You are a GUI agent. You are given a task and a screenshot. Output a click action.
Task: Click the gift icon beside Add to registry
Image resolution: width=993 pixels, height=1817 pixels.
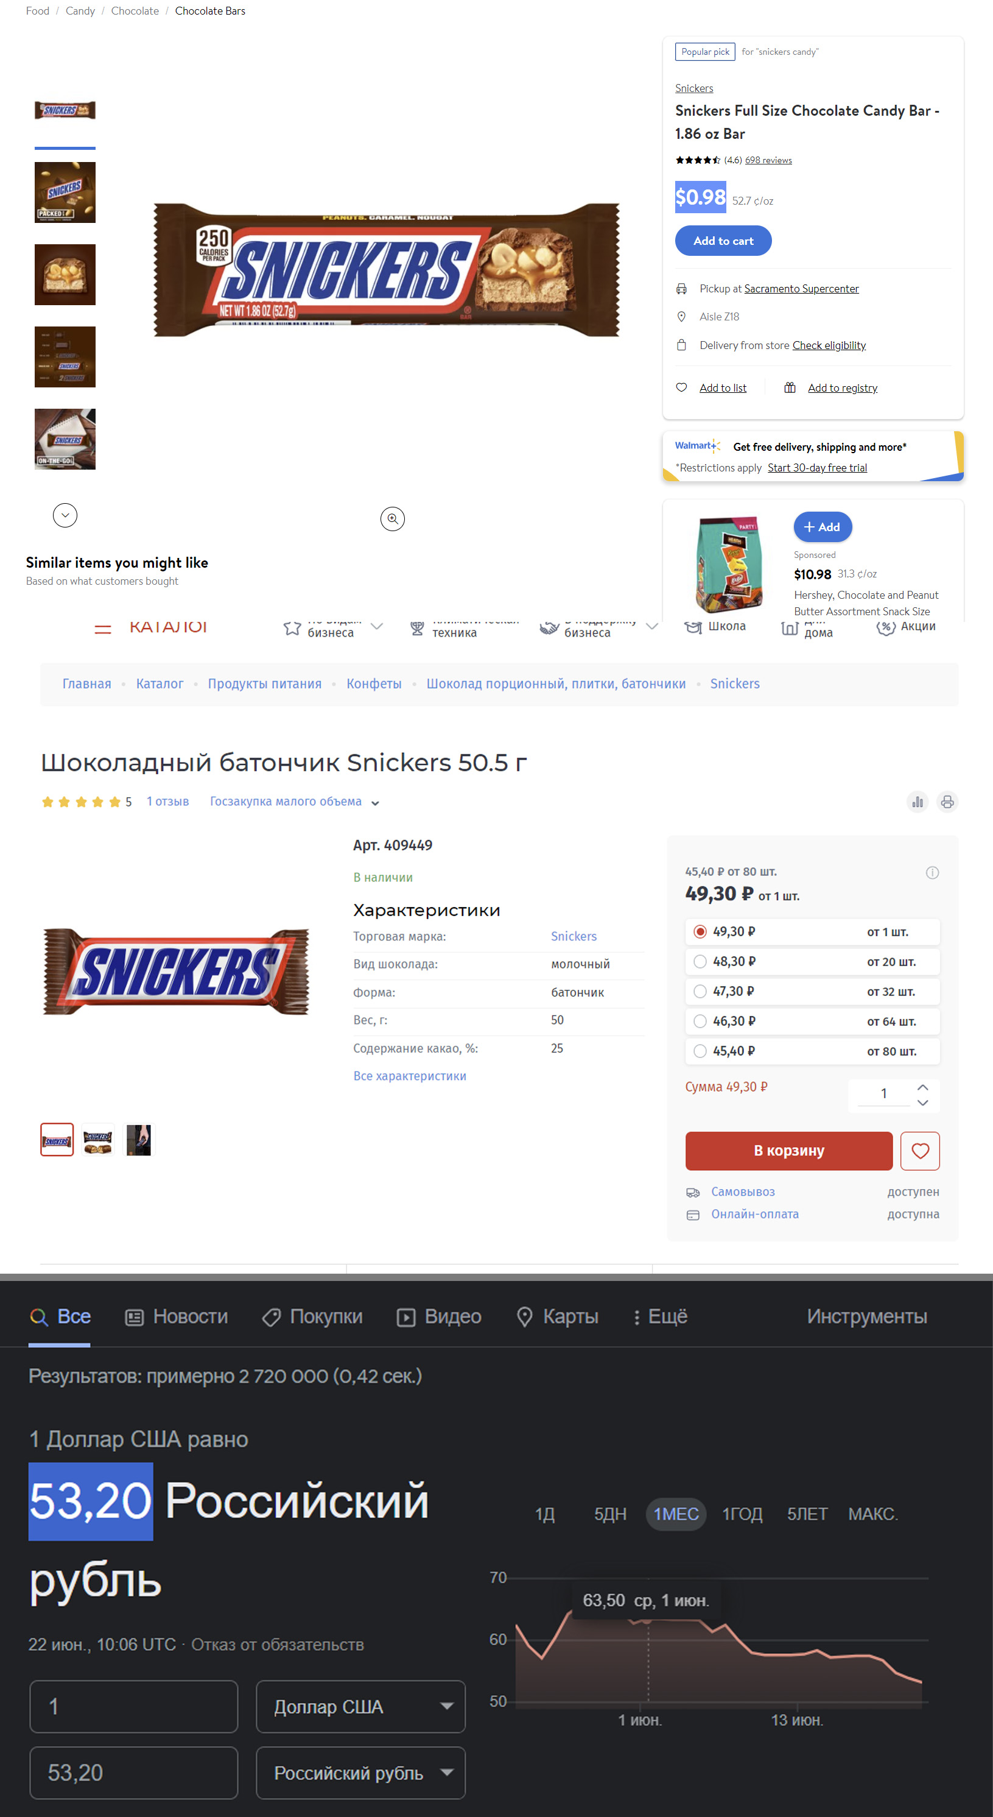pos(790,387)
